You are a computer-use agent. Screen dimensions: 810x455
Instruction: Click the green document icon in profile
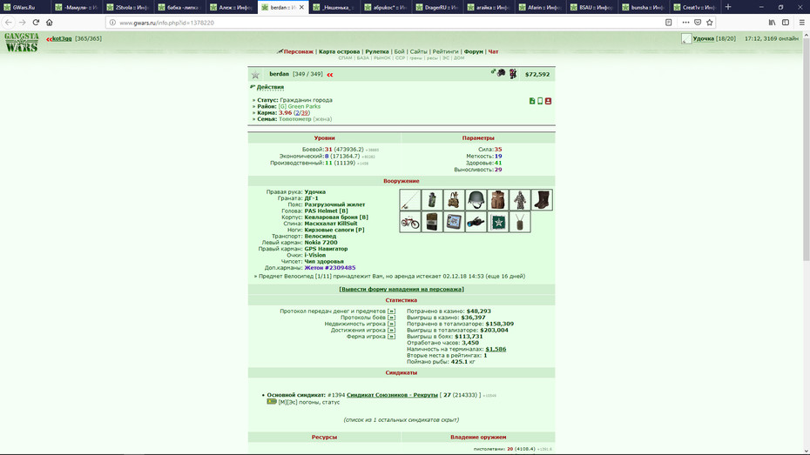point(532,101)
